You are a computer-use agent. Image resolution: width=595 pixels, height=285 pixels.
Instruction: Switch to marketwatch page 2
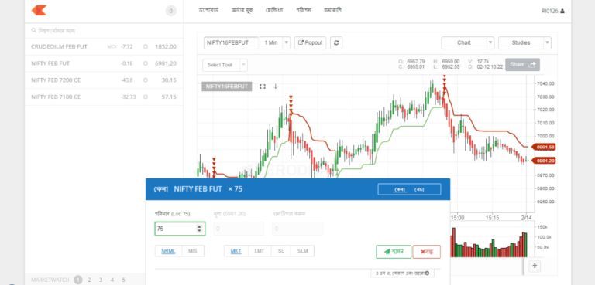[x=89, y=280]
